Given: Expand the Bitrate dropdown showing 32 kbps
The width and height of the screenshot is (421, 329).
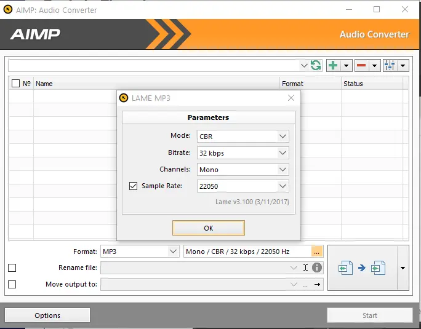Looking at the screenshot, I should click(243, 153).
